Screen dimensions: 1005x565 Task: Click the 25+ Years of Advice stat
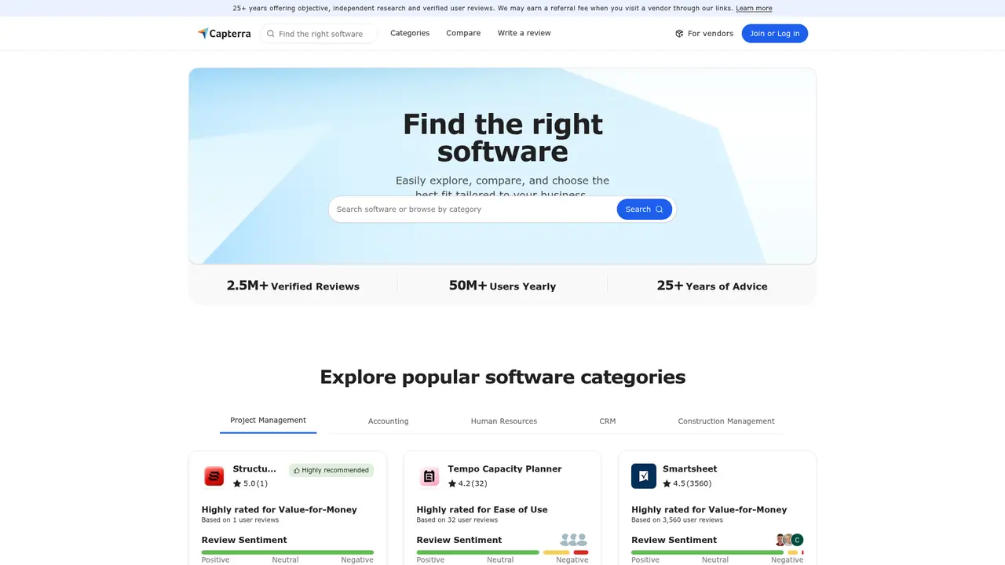[x=712, y=286]
